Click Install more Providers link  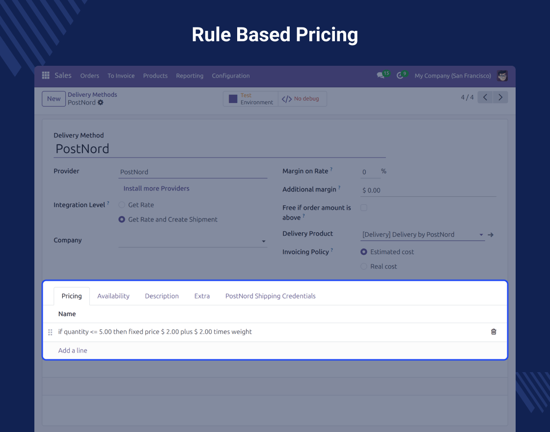tap(157, 189)
